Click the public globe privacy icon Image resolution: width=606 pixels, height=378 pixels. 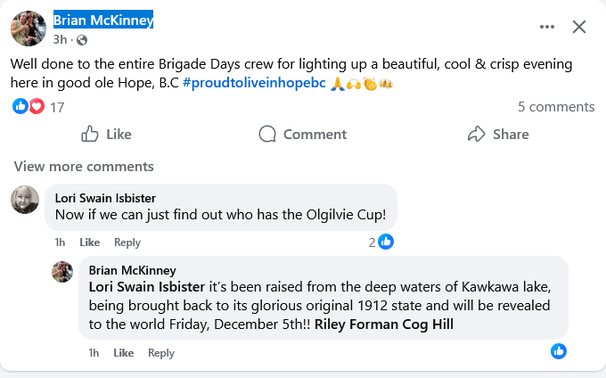pyautogui.click(x=82, y=40)
